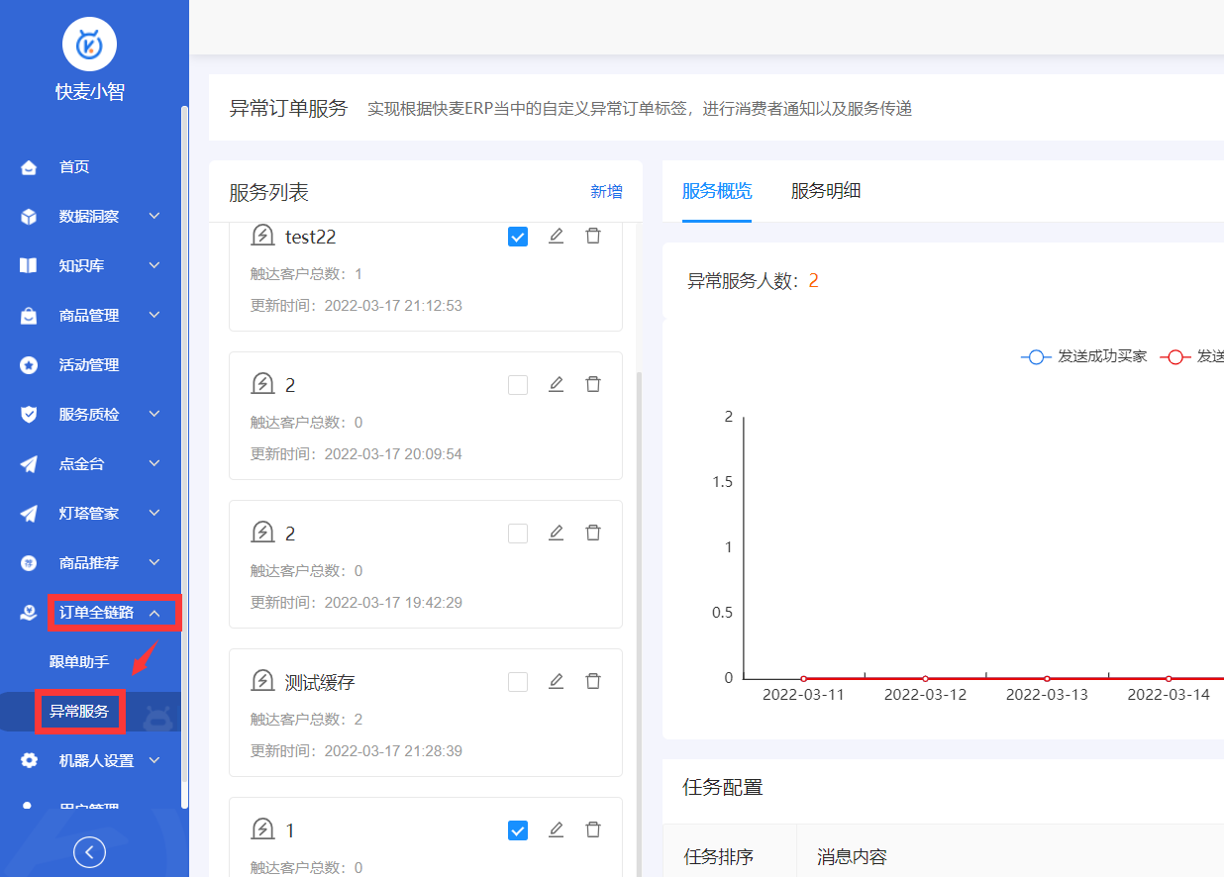Open the 测试缓存 service card title
The height and width of the screenshot is (877, 1224).
320,682
